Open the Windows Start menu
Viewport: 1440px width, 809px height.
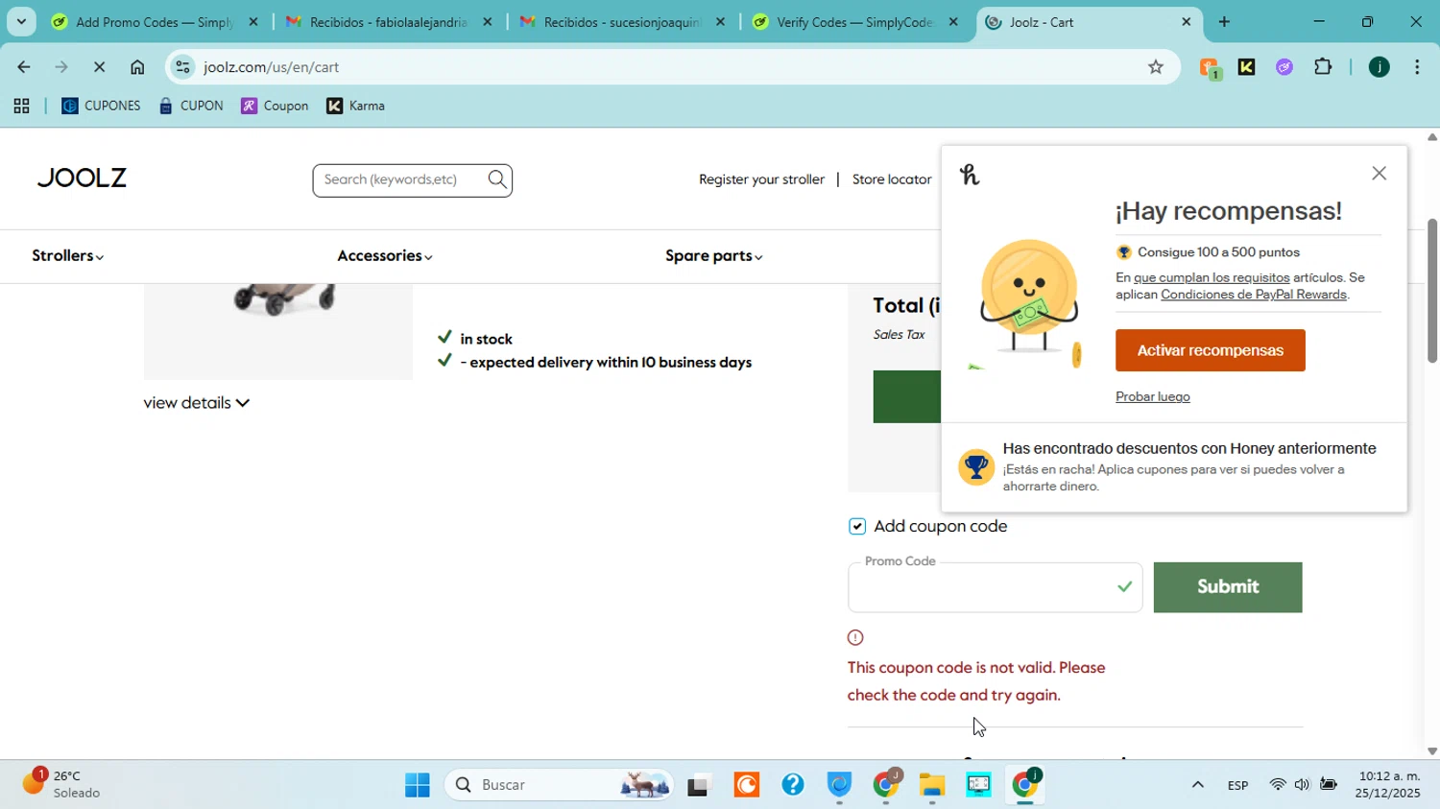(418, 786)
